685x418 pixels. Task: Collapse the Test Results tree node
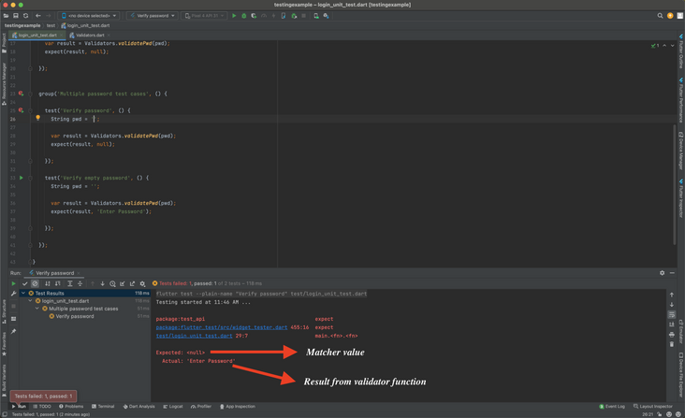point(24,294)
